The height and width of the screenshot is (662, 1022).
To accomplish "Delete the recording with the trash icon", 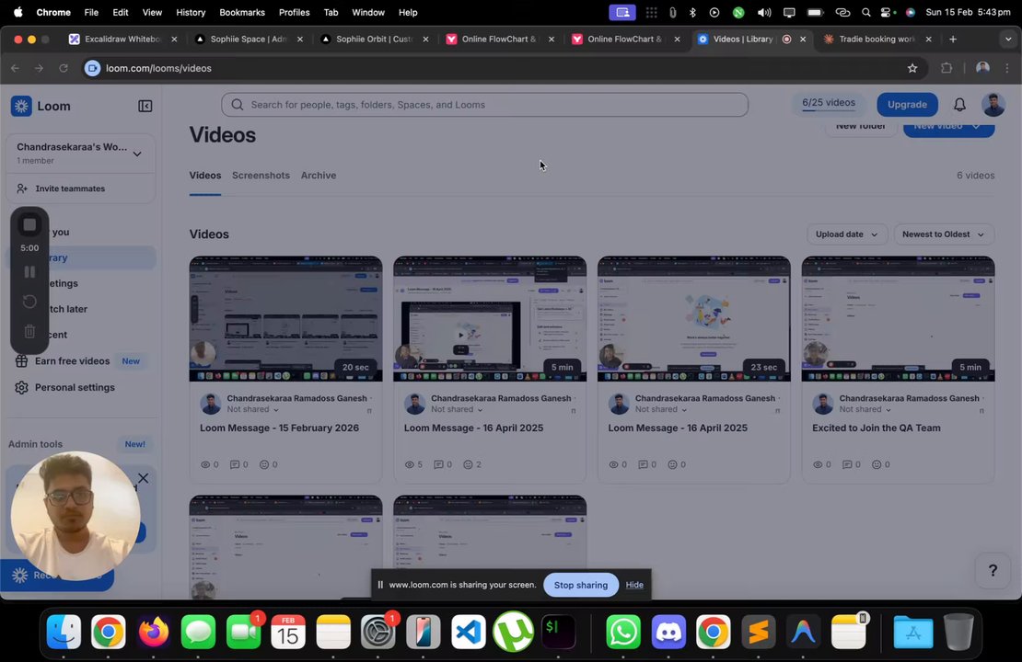I will 29,331.
